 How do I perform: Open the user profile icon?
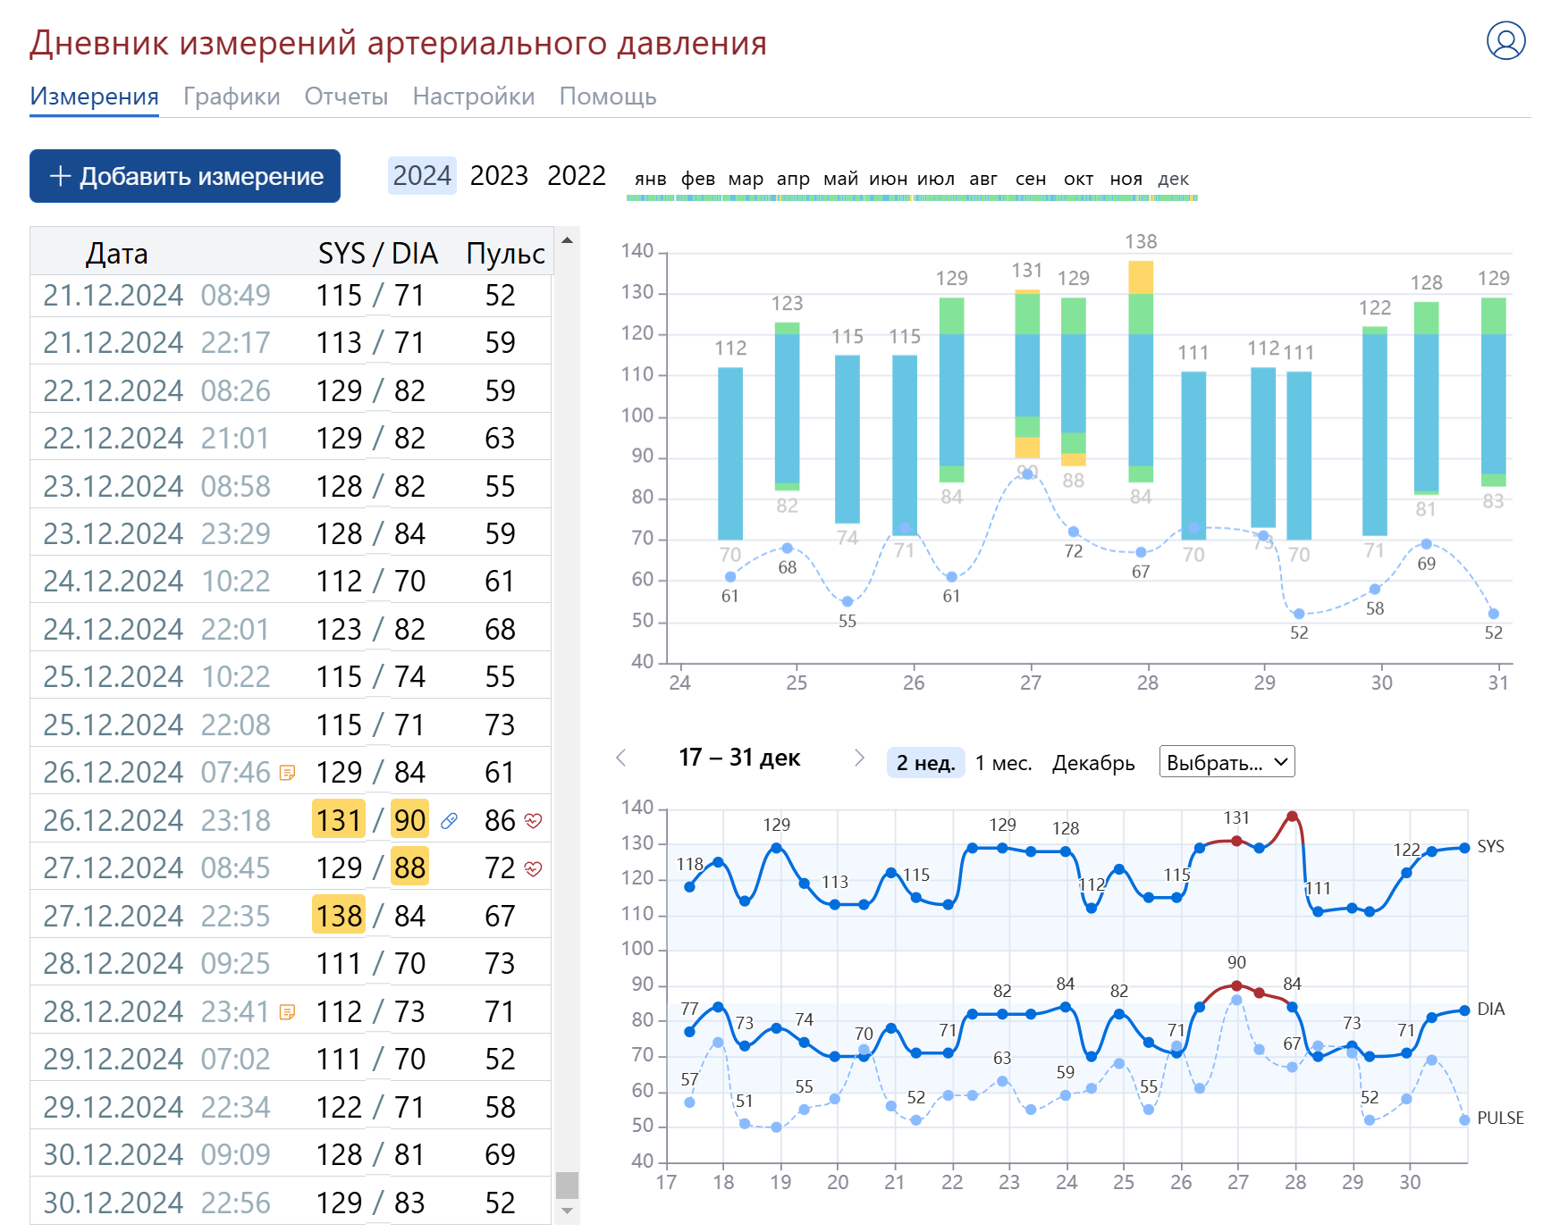pos(1505,41)
